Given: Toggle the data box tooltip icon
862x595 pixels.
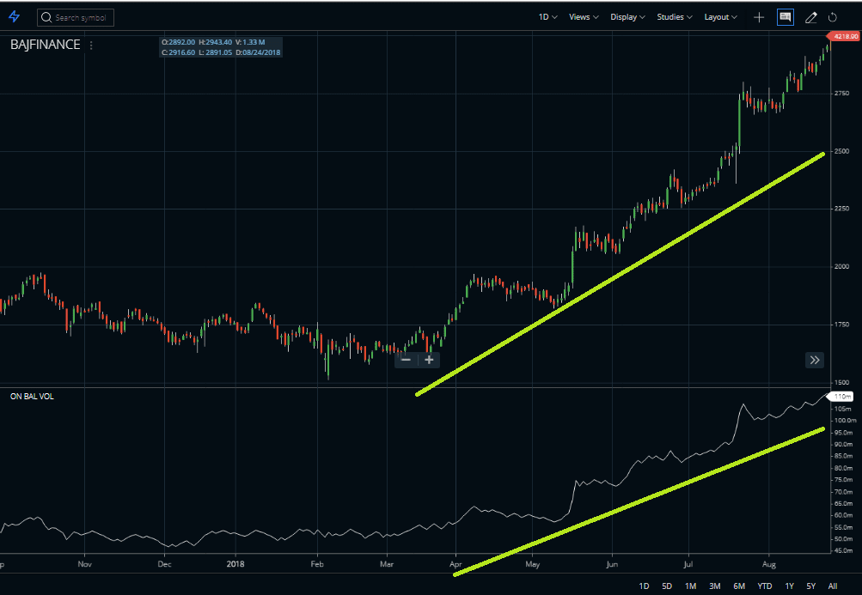Looking at the screenshot, I should click(785, 17).
